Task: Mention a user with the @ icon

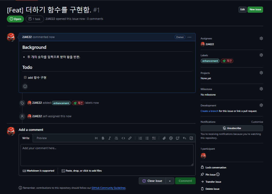Action: click(171, 138)
